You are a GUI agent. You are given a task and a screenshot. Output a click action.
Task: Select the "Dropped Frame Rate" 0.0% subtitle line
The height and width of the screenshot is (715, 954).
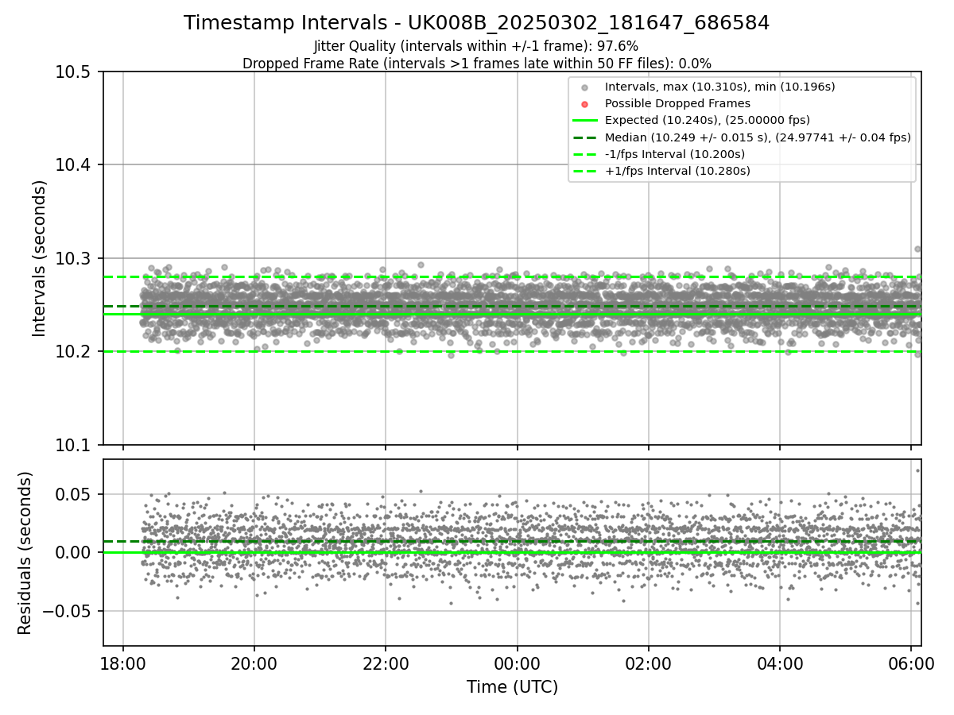pyautogui.click(x=477, y=64)
